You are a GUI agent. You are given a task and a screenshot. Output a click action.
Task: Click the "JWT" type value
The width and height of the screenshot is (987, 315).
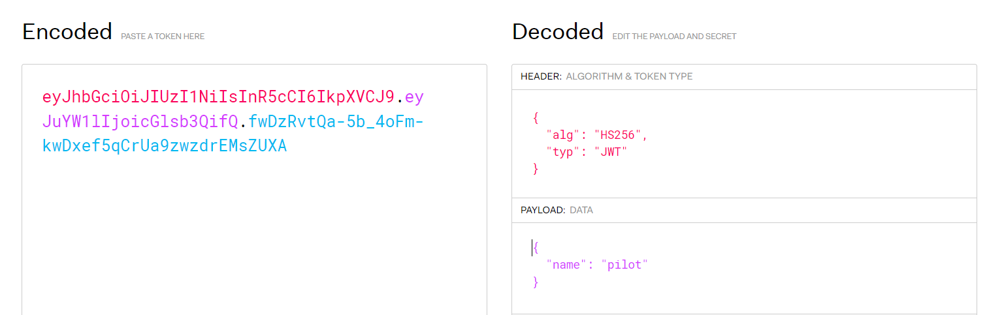coord(610,152)
